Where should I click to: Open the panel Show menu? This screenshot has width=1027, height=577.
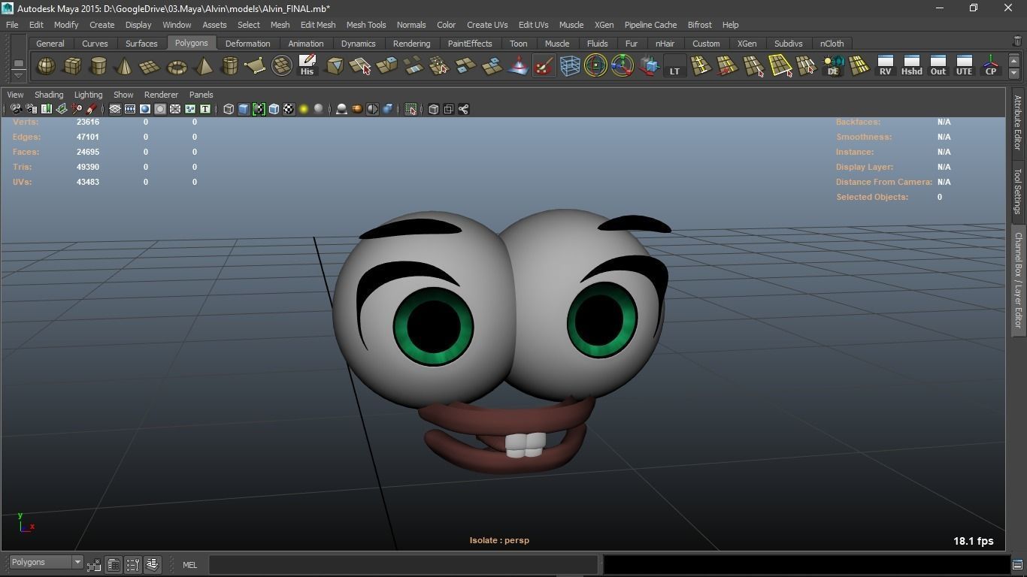tap(123, 95)
